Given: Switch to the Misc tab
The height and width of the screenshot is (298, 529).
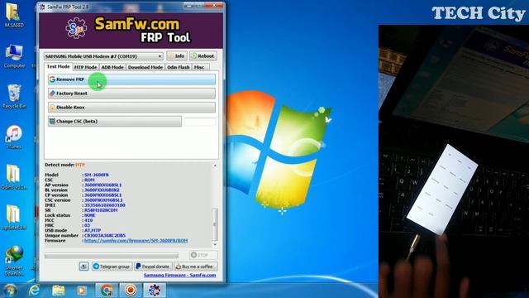Looking at the screenshot, I should click(199, 67).
